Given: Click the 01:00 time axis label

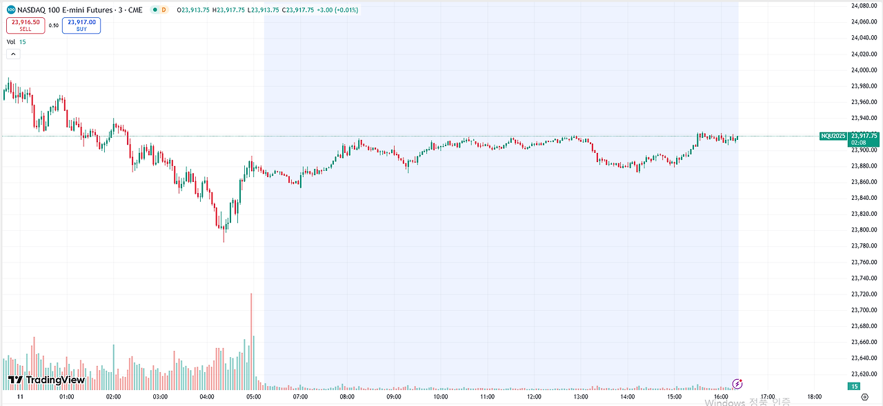Looking at the screenshot, I should tap(67, 397).
